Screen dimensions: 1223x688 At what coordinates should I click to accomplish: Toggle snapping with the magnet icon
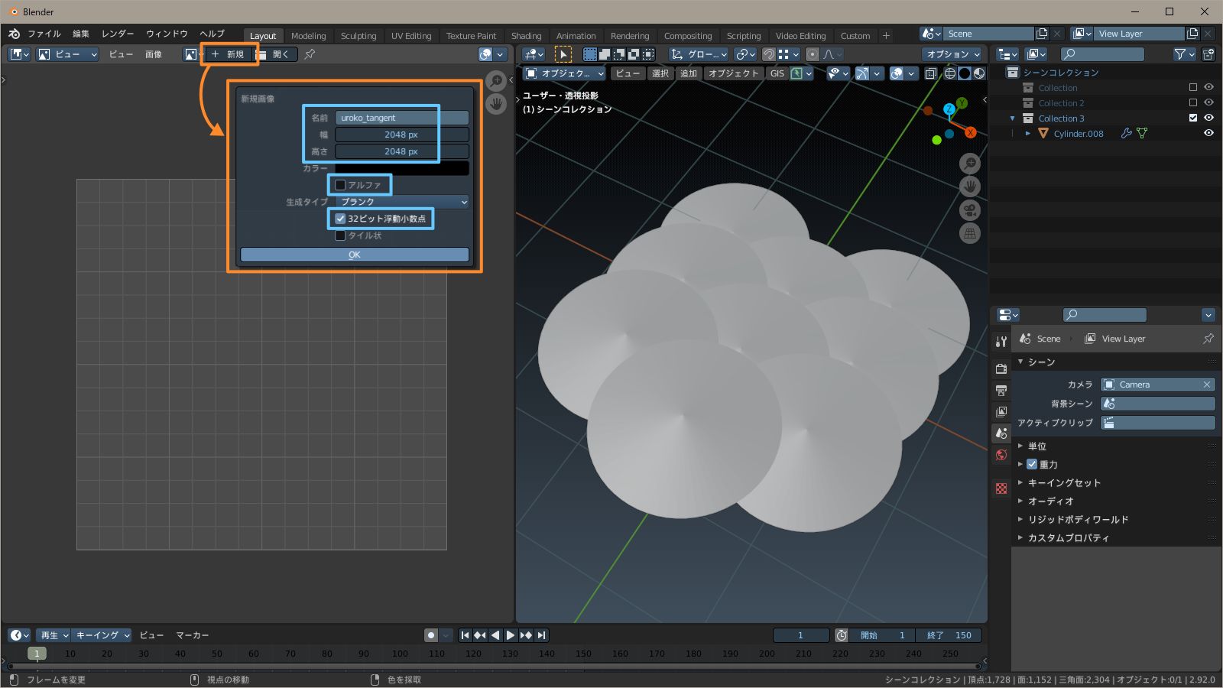[x=769, y=54]
